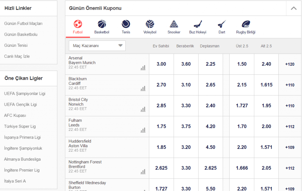
Task: Open the Snooker category icon
Action: [174, 24]
